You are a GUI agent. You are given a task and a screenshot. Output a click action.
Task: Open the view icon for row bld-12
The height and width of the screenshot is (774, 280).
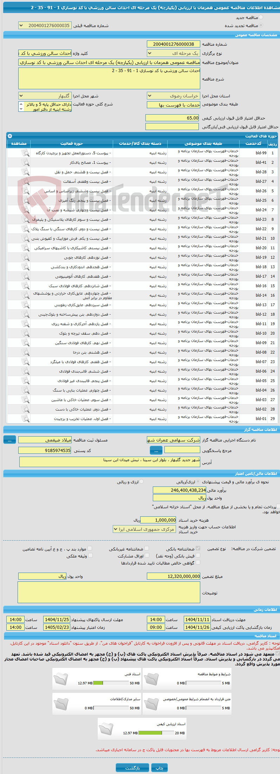click(25, 314)
